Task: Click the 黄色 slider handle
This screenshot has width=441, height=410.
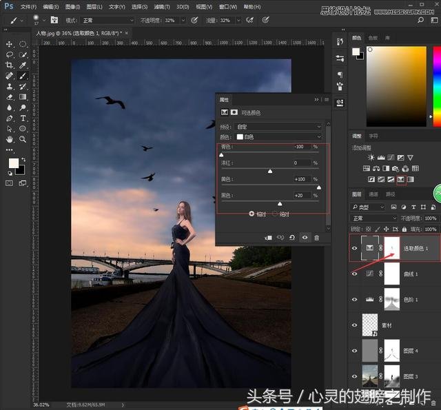Action: tap(318, 187)
